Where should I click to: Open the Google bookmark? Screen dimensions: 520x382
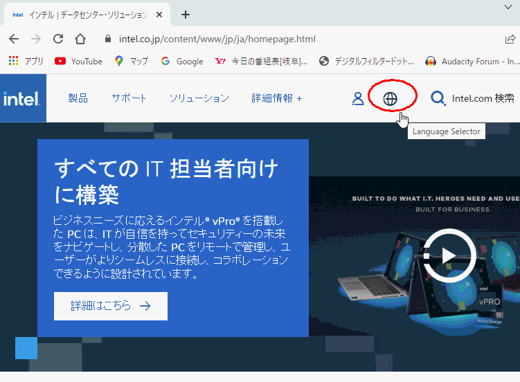(181, 61)
